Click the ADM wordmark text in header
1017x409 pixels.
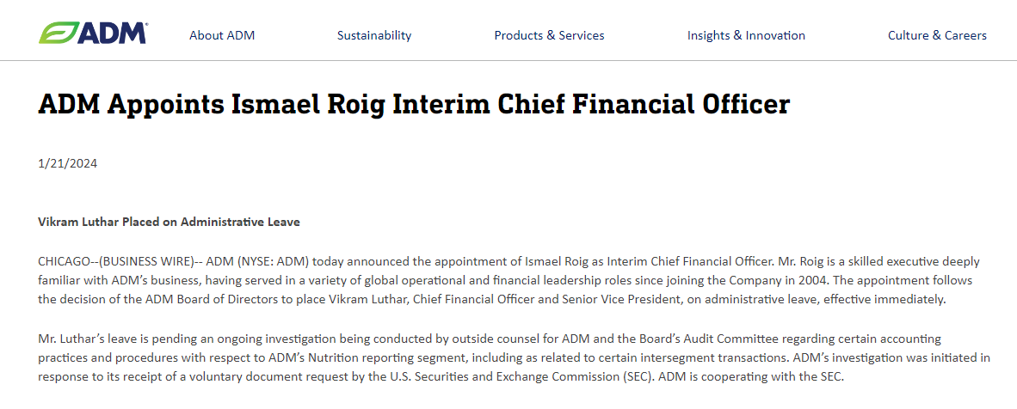(x=113, y=34)
